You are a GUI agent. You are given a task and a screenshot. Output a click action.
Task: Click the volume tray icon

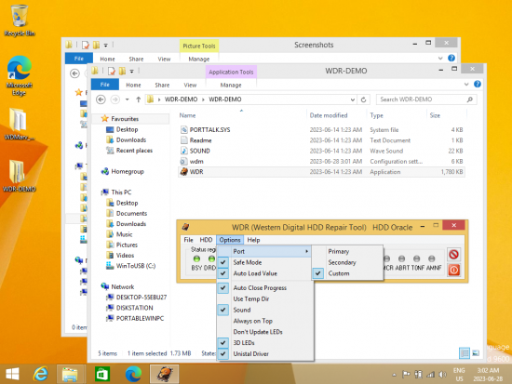coord(442,375)
